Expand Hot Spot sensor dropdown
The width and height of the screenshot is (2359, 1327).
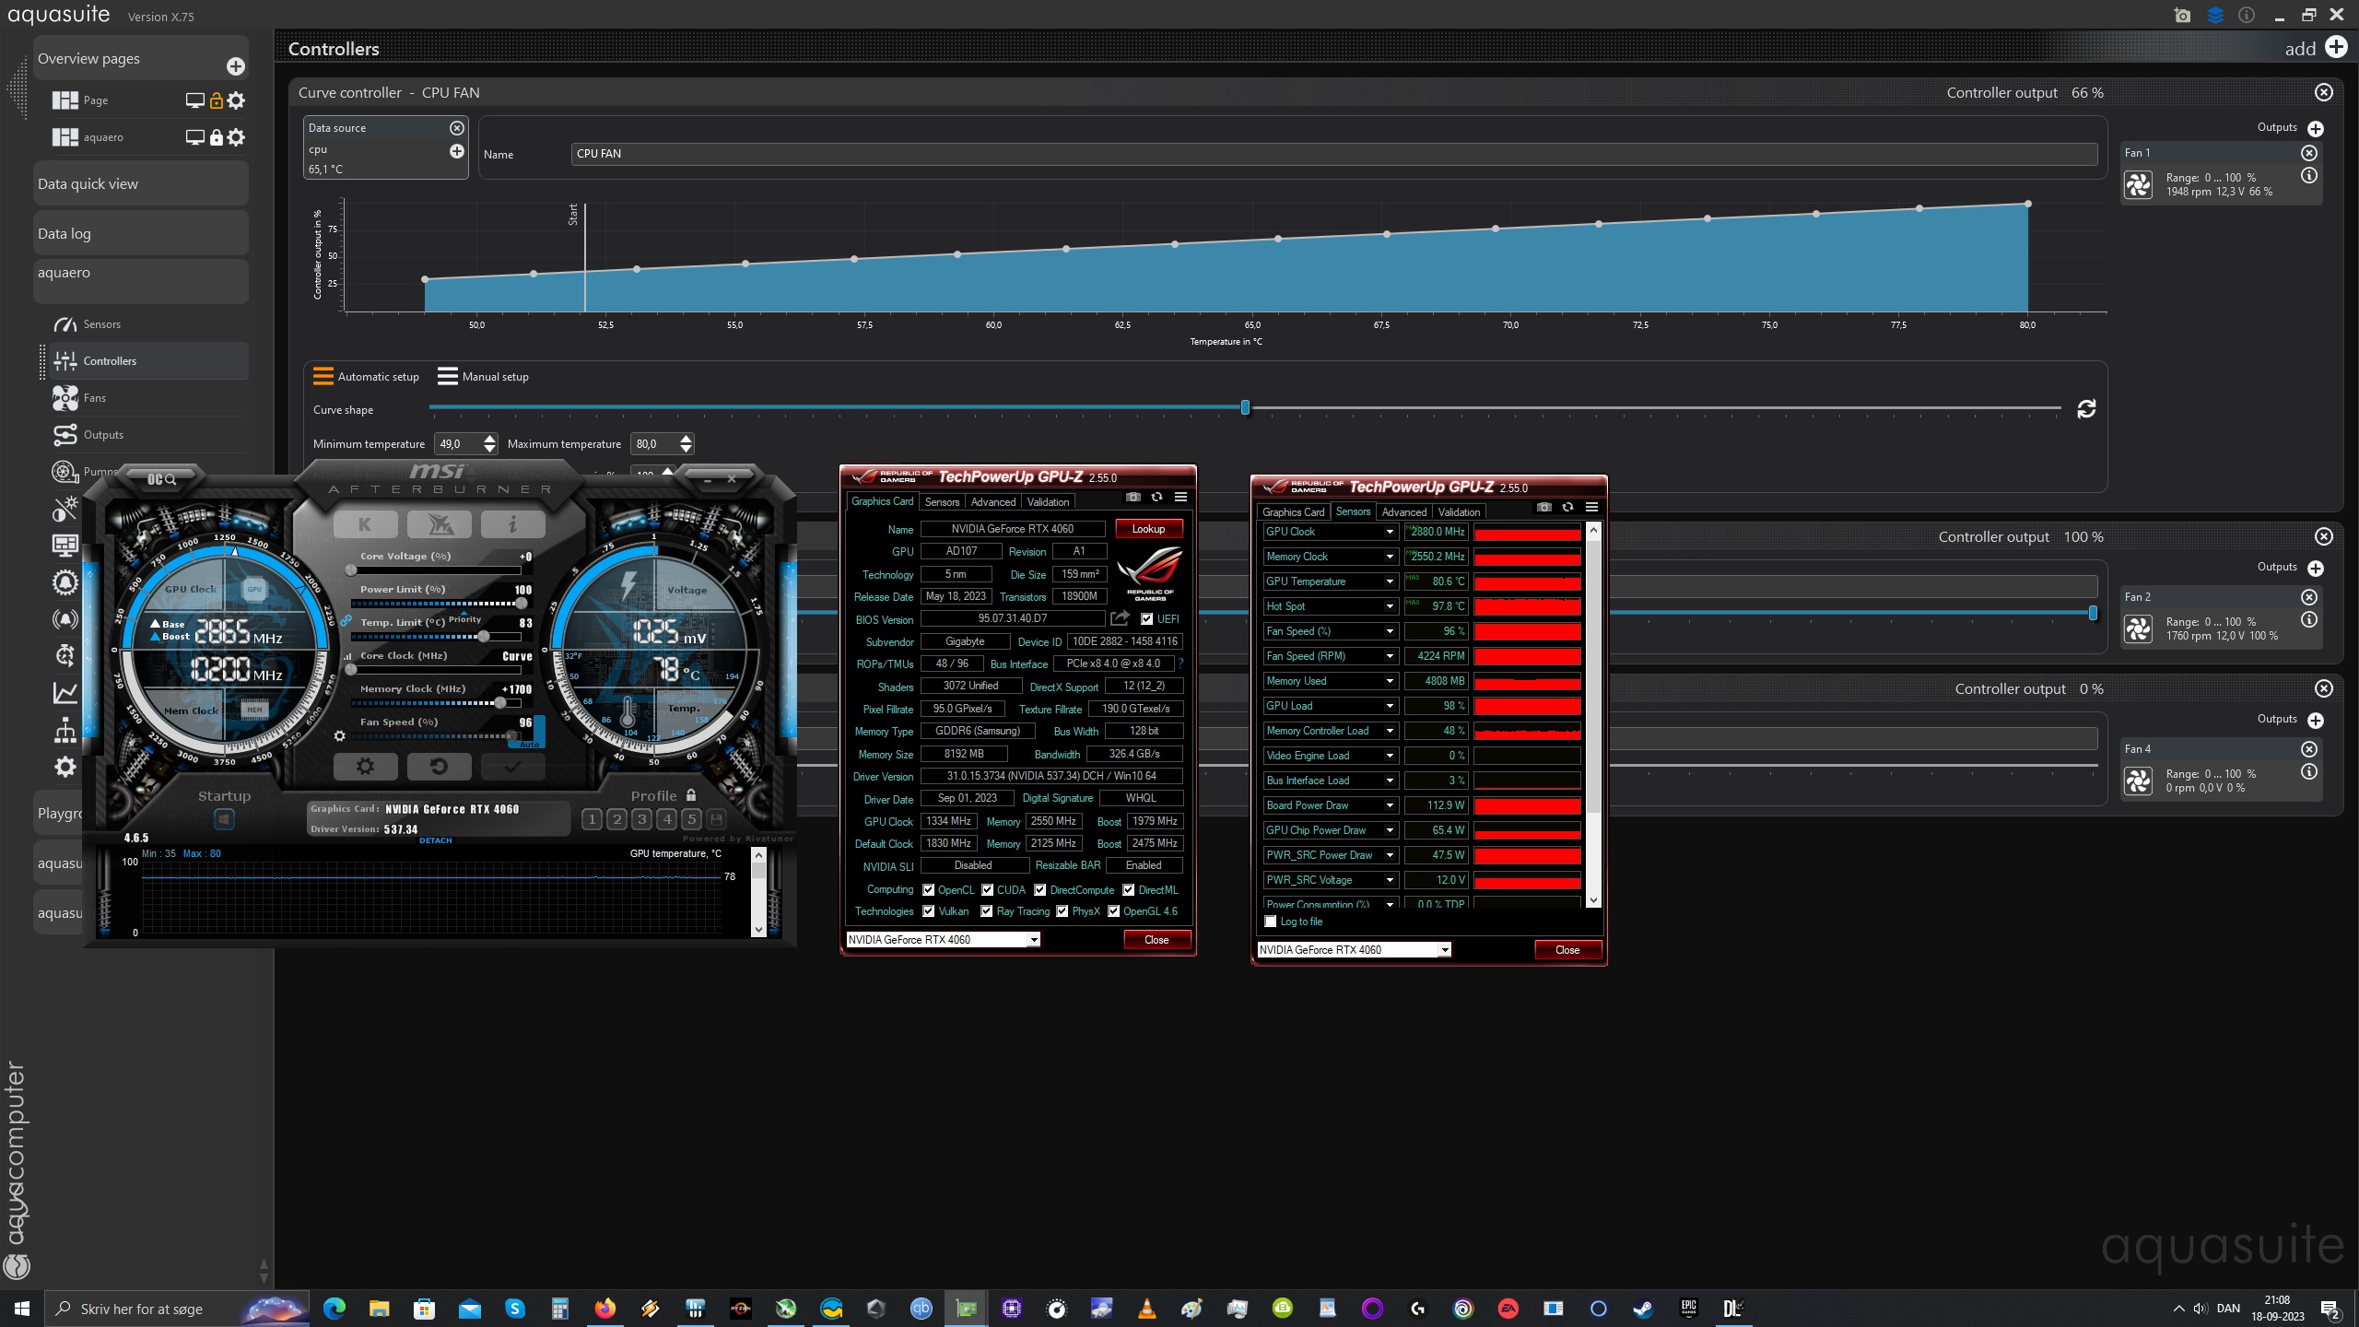[x=1390, y=606]
